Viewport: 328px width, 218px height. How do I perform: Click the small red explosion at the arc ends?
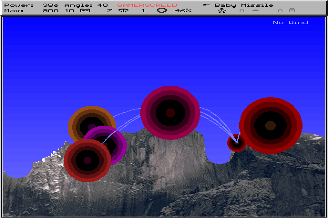[x=236, y=143]
